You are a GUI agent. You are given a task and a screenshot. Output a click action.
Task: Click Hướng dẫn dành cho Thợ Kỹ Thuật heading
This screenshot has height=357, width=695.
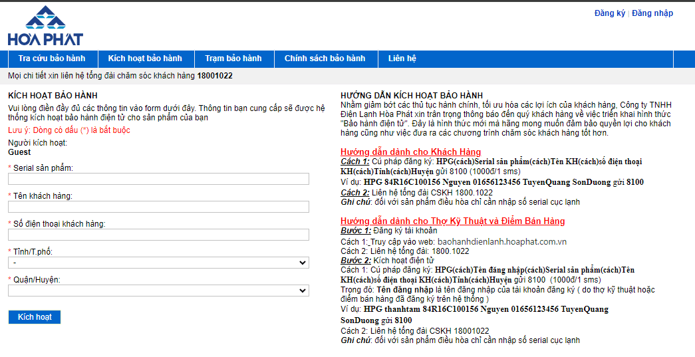(x=452, y=221)
